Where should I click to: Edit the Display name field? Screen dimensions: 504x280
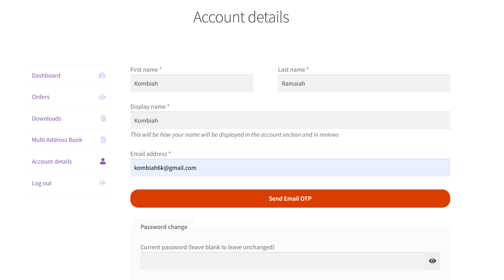point(290,121)
